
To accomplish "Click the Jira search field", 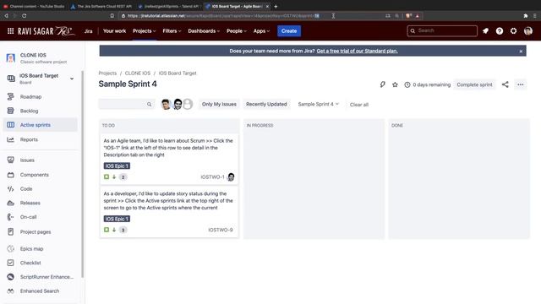I will (442, 31).
